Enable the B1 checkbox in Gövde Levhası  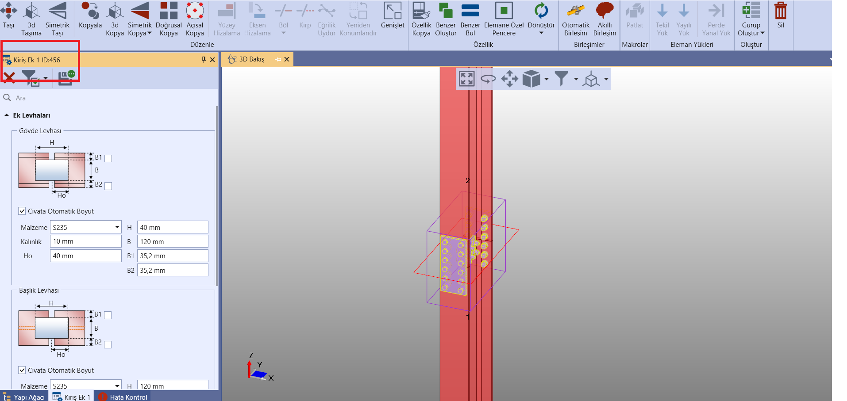click(x=108, y=158)
